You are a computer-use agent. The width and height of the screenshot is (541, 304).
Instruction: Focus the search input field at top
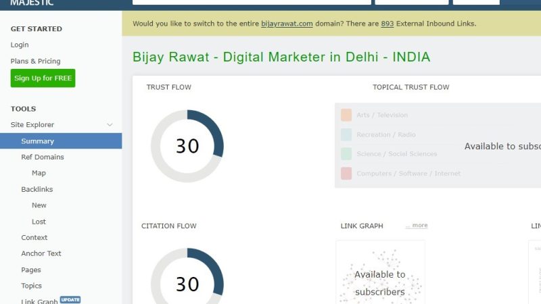coord(252,2)
